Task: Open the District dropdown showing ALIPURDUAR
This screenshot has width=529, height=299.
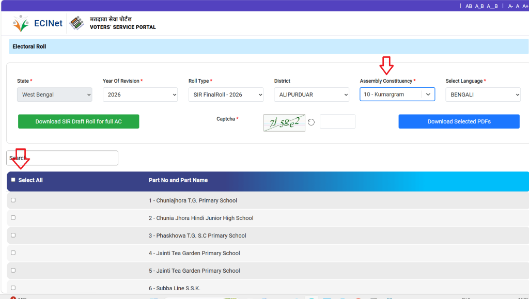Action: point(311,94)
